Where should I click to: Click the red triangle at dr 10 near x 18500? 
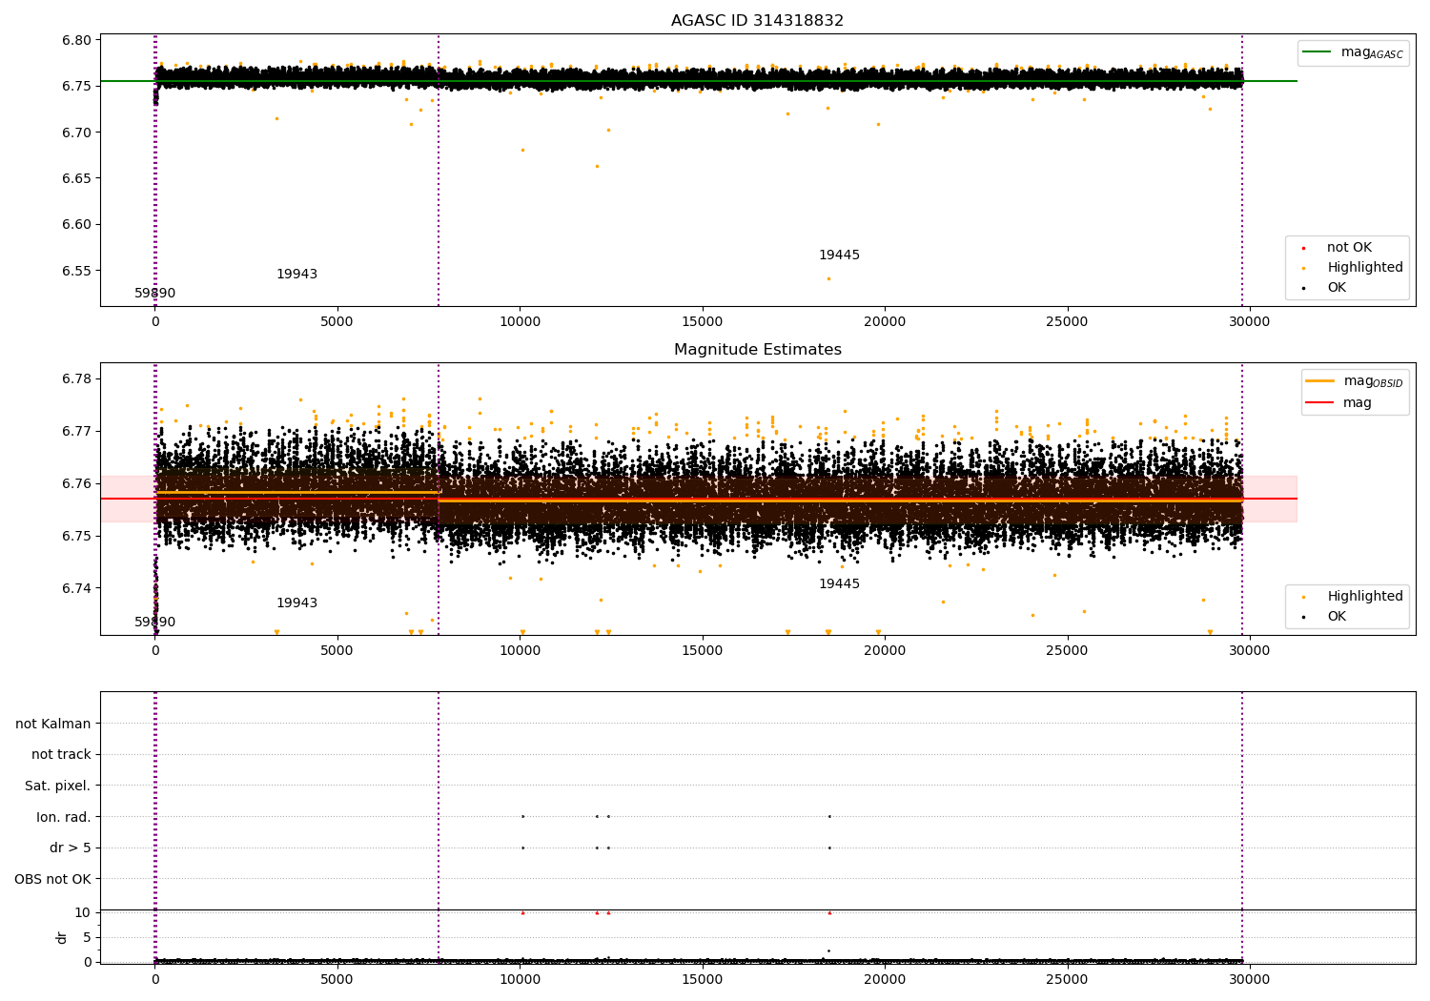point(829,912)
